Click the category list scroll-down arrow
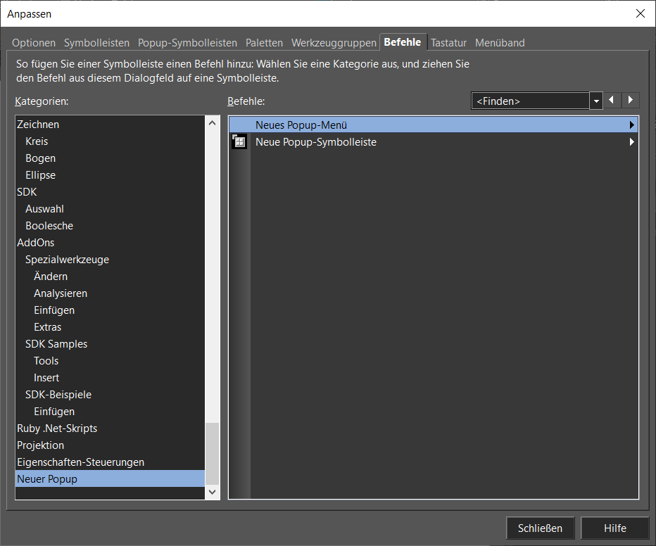The width and height of the screenshot is (656, 546). [212, 492]
